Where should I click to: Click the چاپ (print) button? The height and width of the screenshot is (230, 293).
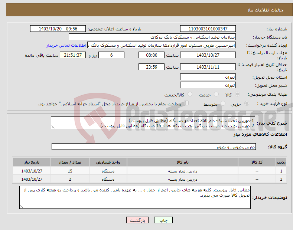[x=163, y=220]
